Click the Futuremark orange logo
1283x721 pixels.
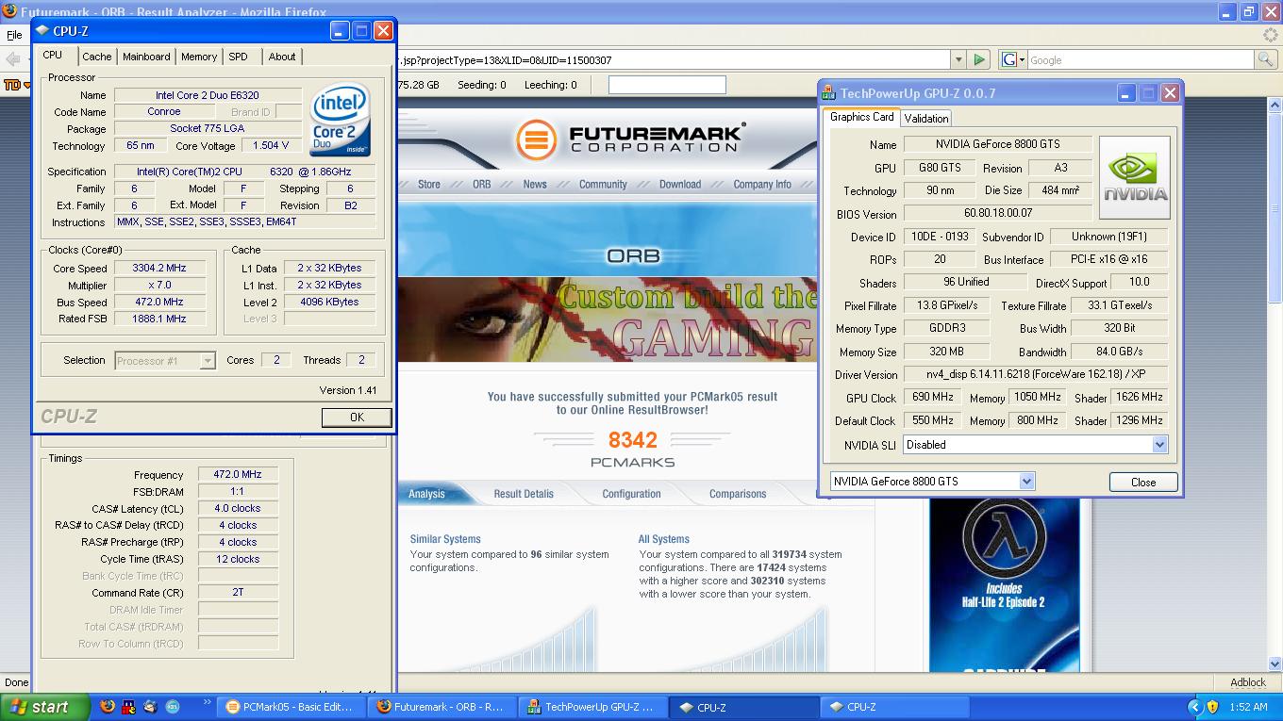536,140
